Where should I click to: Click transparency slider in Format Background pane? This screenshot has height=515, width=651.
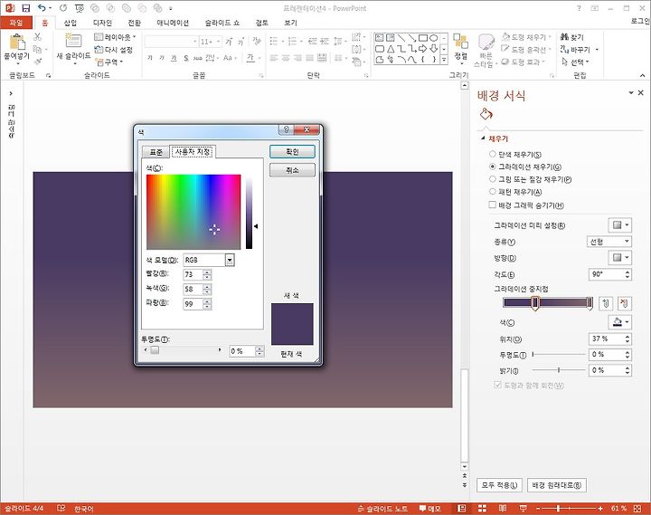tap(559, 354)
